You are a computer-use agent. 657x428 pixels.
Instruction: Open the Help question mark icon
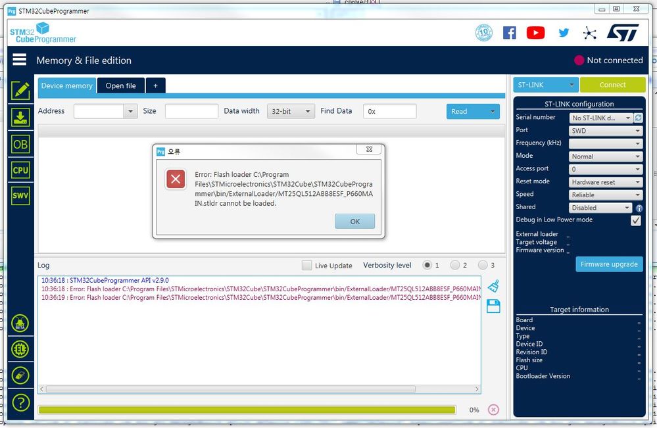[x=20, y=403]
